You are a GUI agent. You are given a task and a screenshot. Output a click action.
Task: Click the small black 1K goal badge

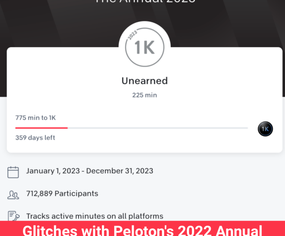[265, 129]
